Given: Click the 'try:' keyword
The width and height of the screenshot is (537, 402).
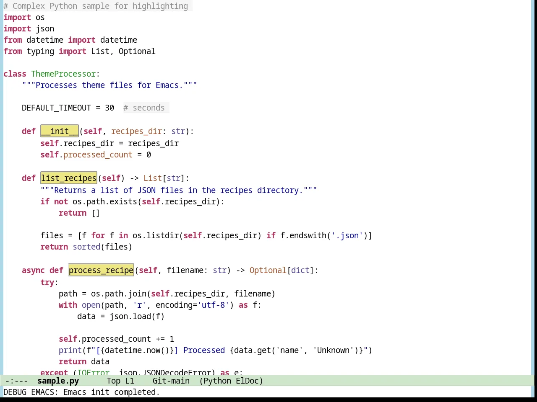Looking at the screenshot, I should (x=50, y=282).
